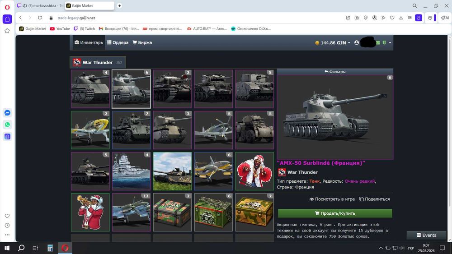Open the Easy setup sliders icon
This screenshot has width=452, height=254.
point(410,18)
